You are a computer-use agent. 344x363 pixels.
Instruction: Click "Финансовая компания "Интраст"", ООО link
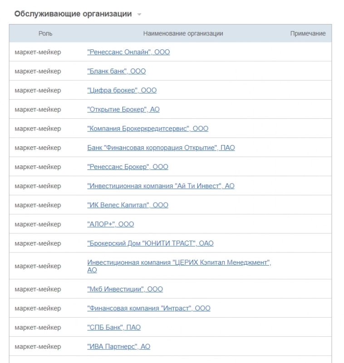pyautogui.click(x=148, y=308)
